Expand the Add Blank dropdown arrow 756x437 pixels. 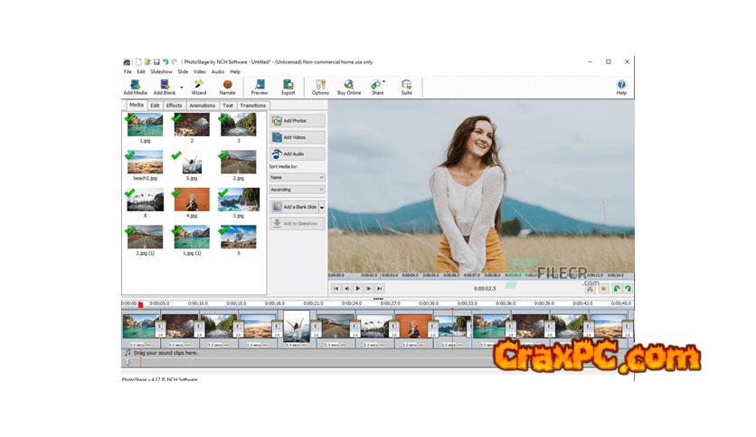pos(182,88)
